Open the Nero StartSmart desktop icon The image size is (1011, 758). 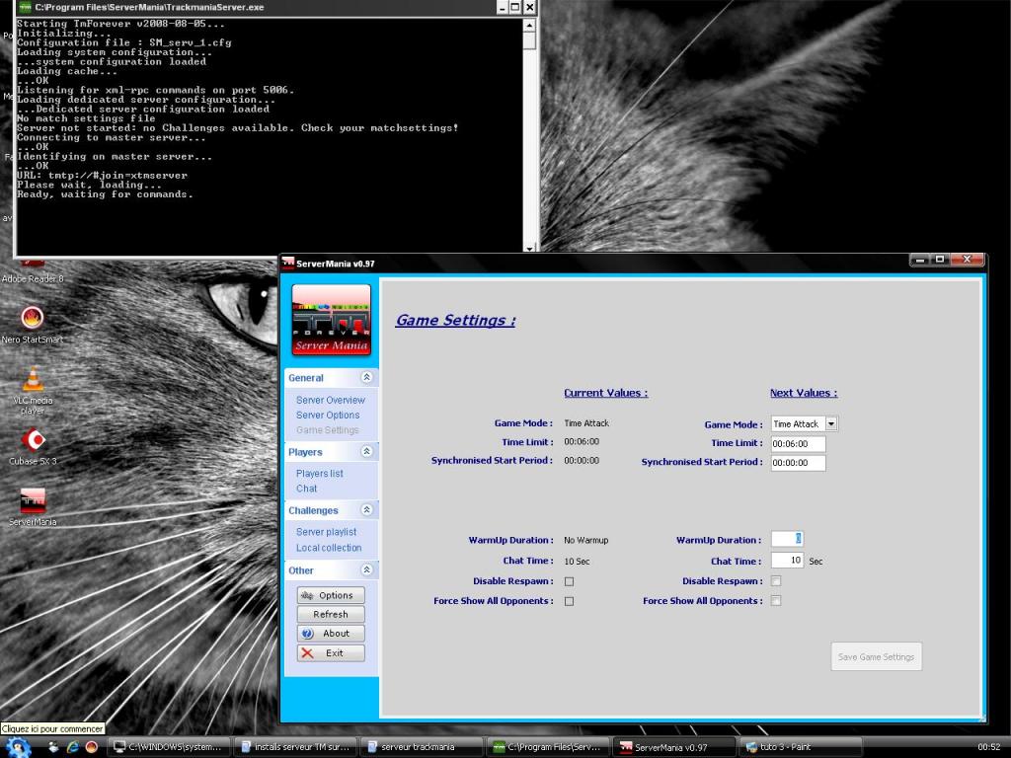point(33,318)
